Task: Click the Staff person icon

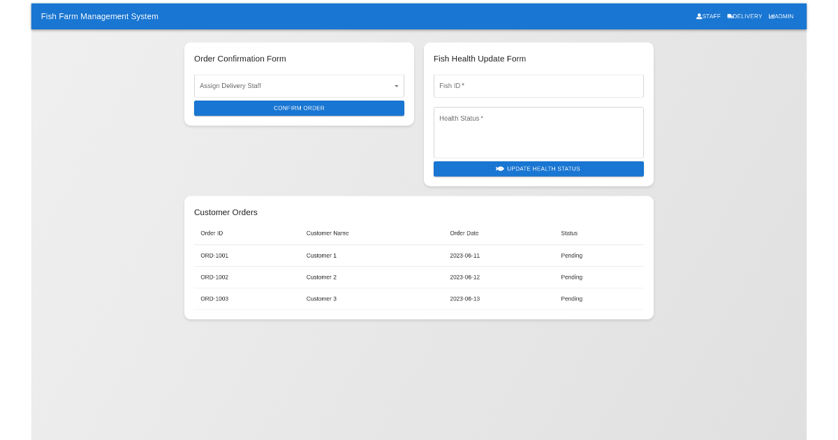Action: pyautogui.click(x=699, y=16)
